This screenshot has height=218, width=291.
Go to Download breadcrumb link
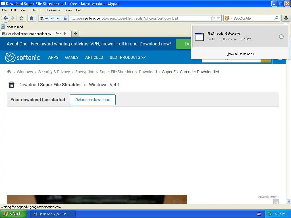tap(148, 72)
